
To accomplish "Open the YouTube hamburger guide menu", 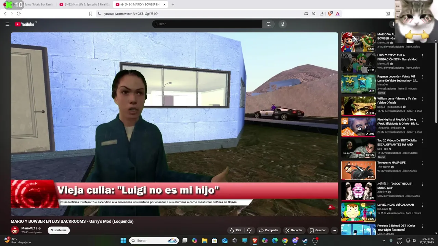I will (7, 24).
